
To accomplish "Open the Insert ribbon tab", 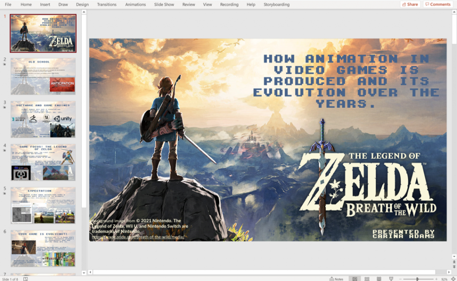I will tap(45, 4).
